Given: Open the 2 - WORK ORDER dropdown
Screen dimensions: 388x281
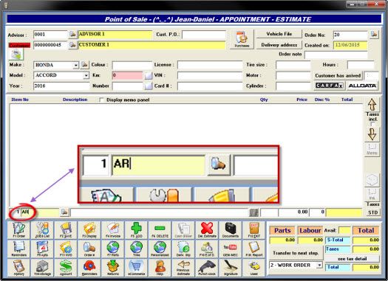Looking at the screenshot, I should pos(319,266).
